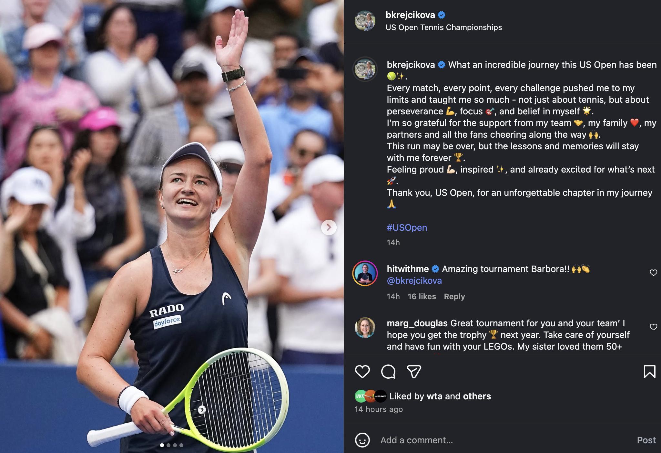
Task: Save the post with the bookmark icon
Action: click(649, 372)
